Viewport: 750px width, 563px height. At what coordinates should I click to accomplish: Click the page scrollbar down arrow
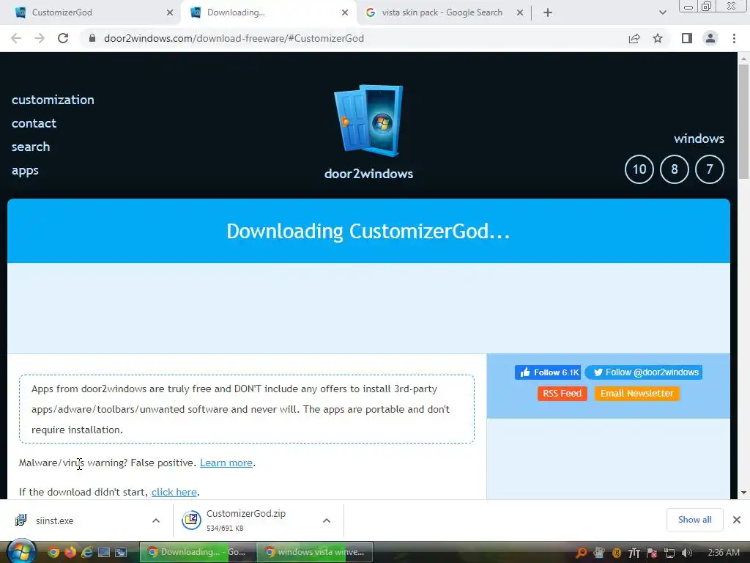[743, 493]
